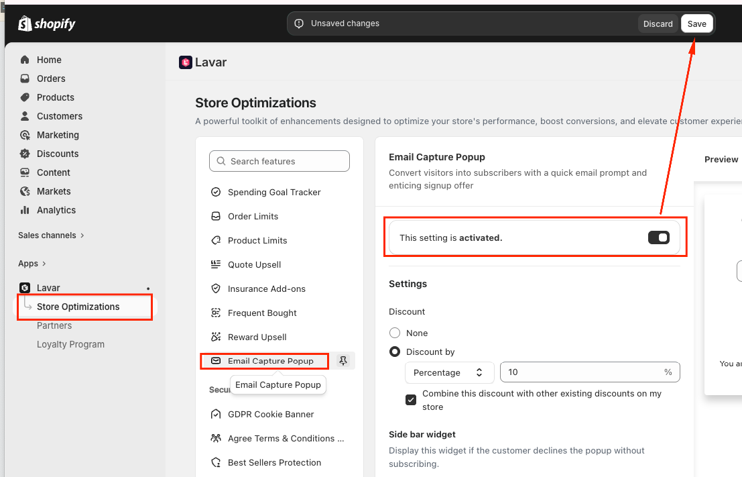742x477 pixels.
Task: Click the search magnifier icon
Action: (x=221, y=161)
